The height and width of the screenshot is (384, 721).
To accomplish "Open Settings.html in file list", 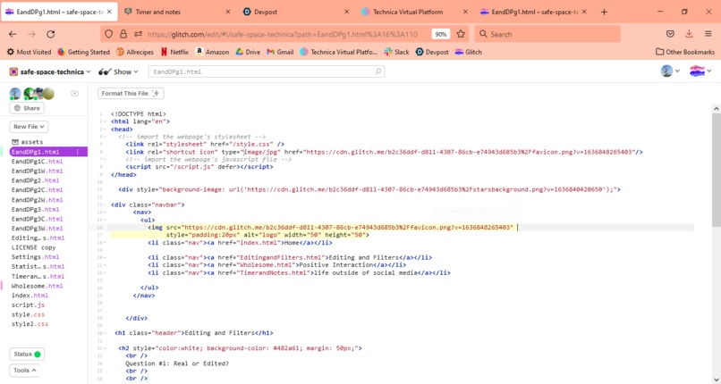I will [x=36, y=257].
